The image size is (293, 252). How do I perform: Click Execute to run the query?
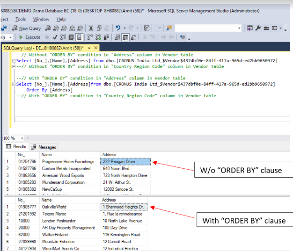click(30, 37)
